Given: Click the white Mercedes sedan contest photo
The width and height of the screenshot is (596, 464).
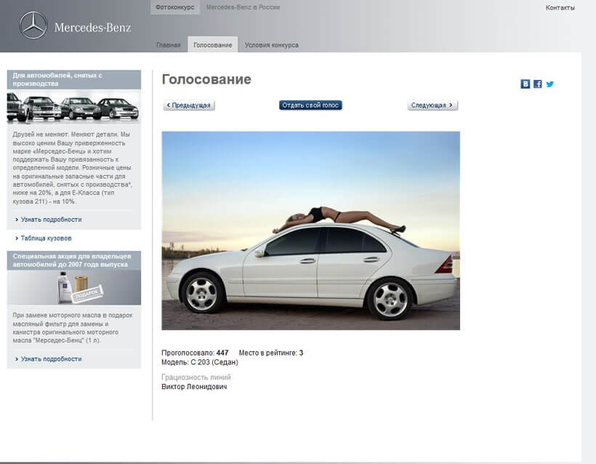Looking at the screenshot, I should pyautogui.click(x=310, y=231).
